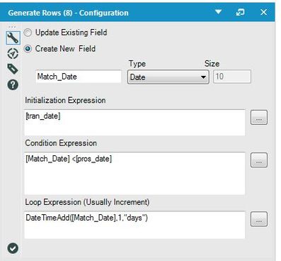281x261 pixels.
Task: Select the Create New Field radio button
Action: (x=28, y=49)
